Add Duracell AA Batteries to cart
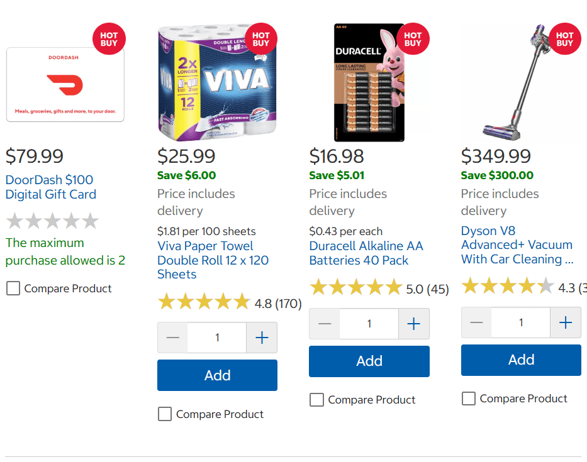587x462 pixels. coord(369,361)
